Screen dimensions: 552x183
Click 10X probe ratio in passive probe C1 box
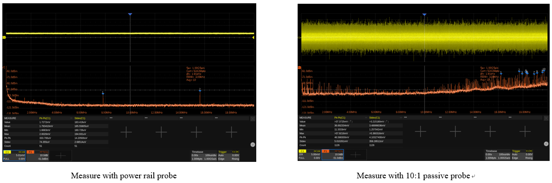301,155
